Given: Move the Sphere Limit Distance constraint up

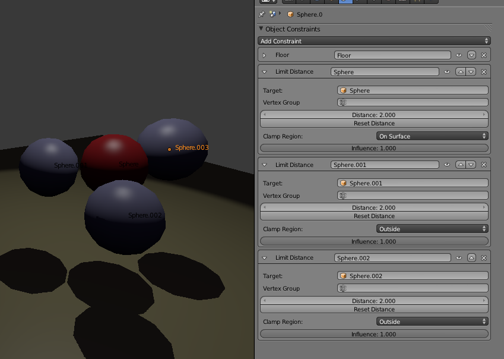Looking at the screenshot, I should pyautogui.click(x=460, y=72).
